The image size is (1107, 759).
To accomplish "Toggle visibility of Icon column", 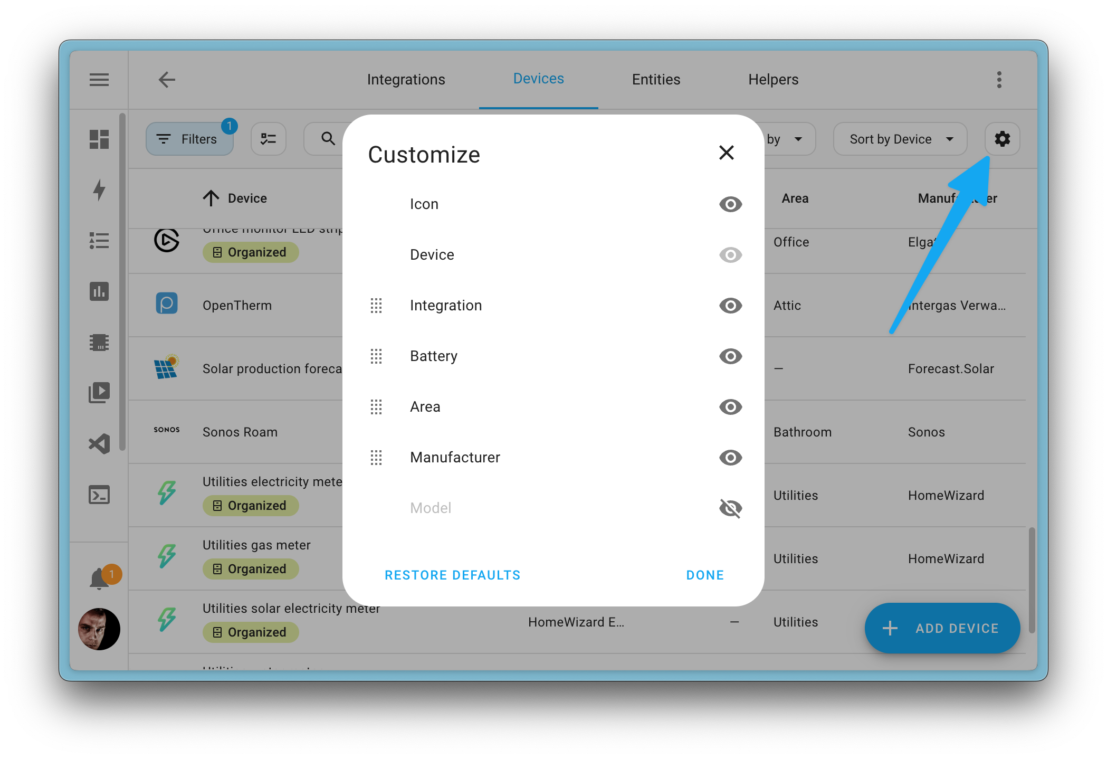I will tap(728, 204).
